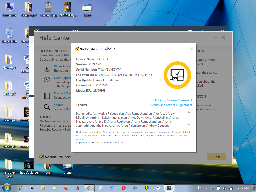Click the Norton tray icon with checkmark
Viewport: 256px width, 192px height.
pyautogui.click(x=212, y=188)
